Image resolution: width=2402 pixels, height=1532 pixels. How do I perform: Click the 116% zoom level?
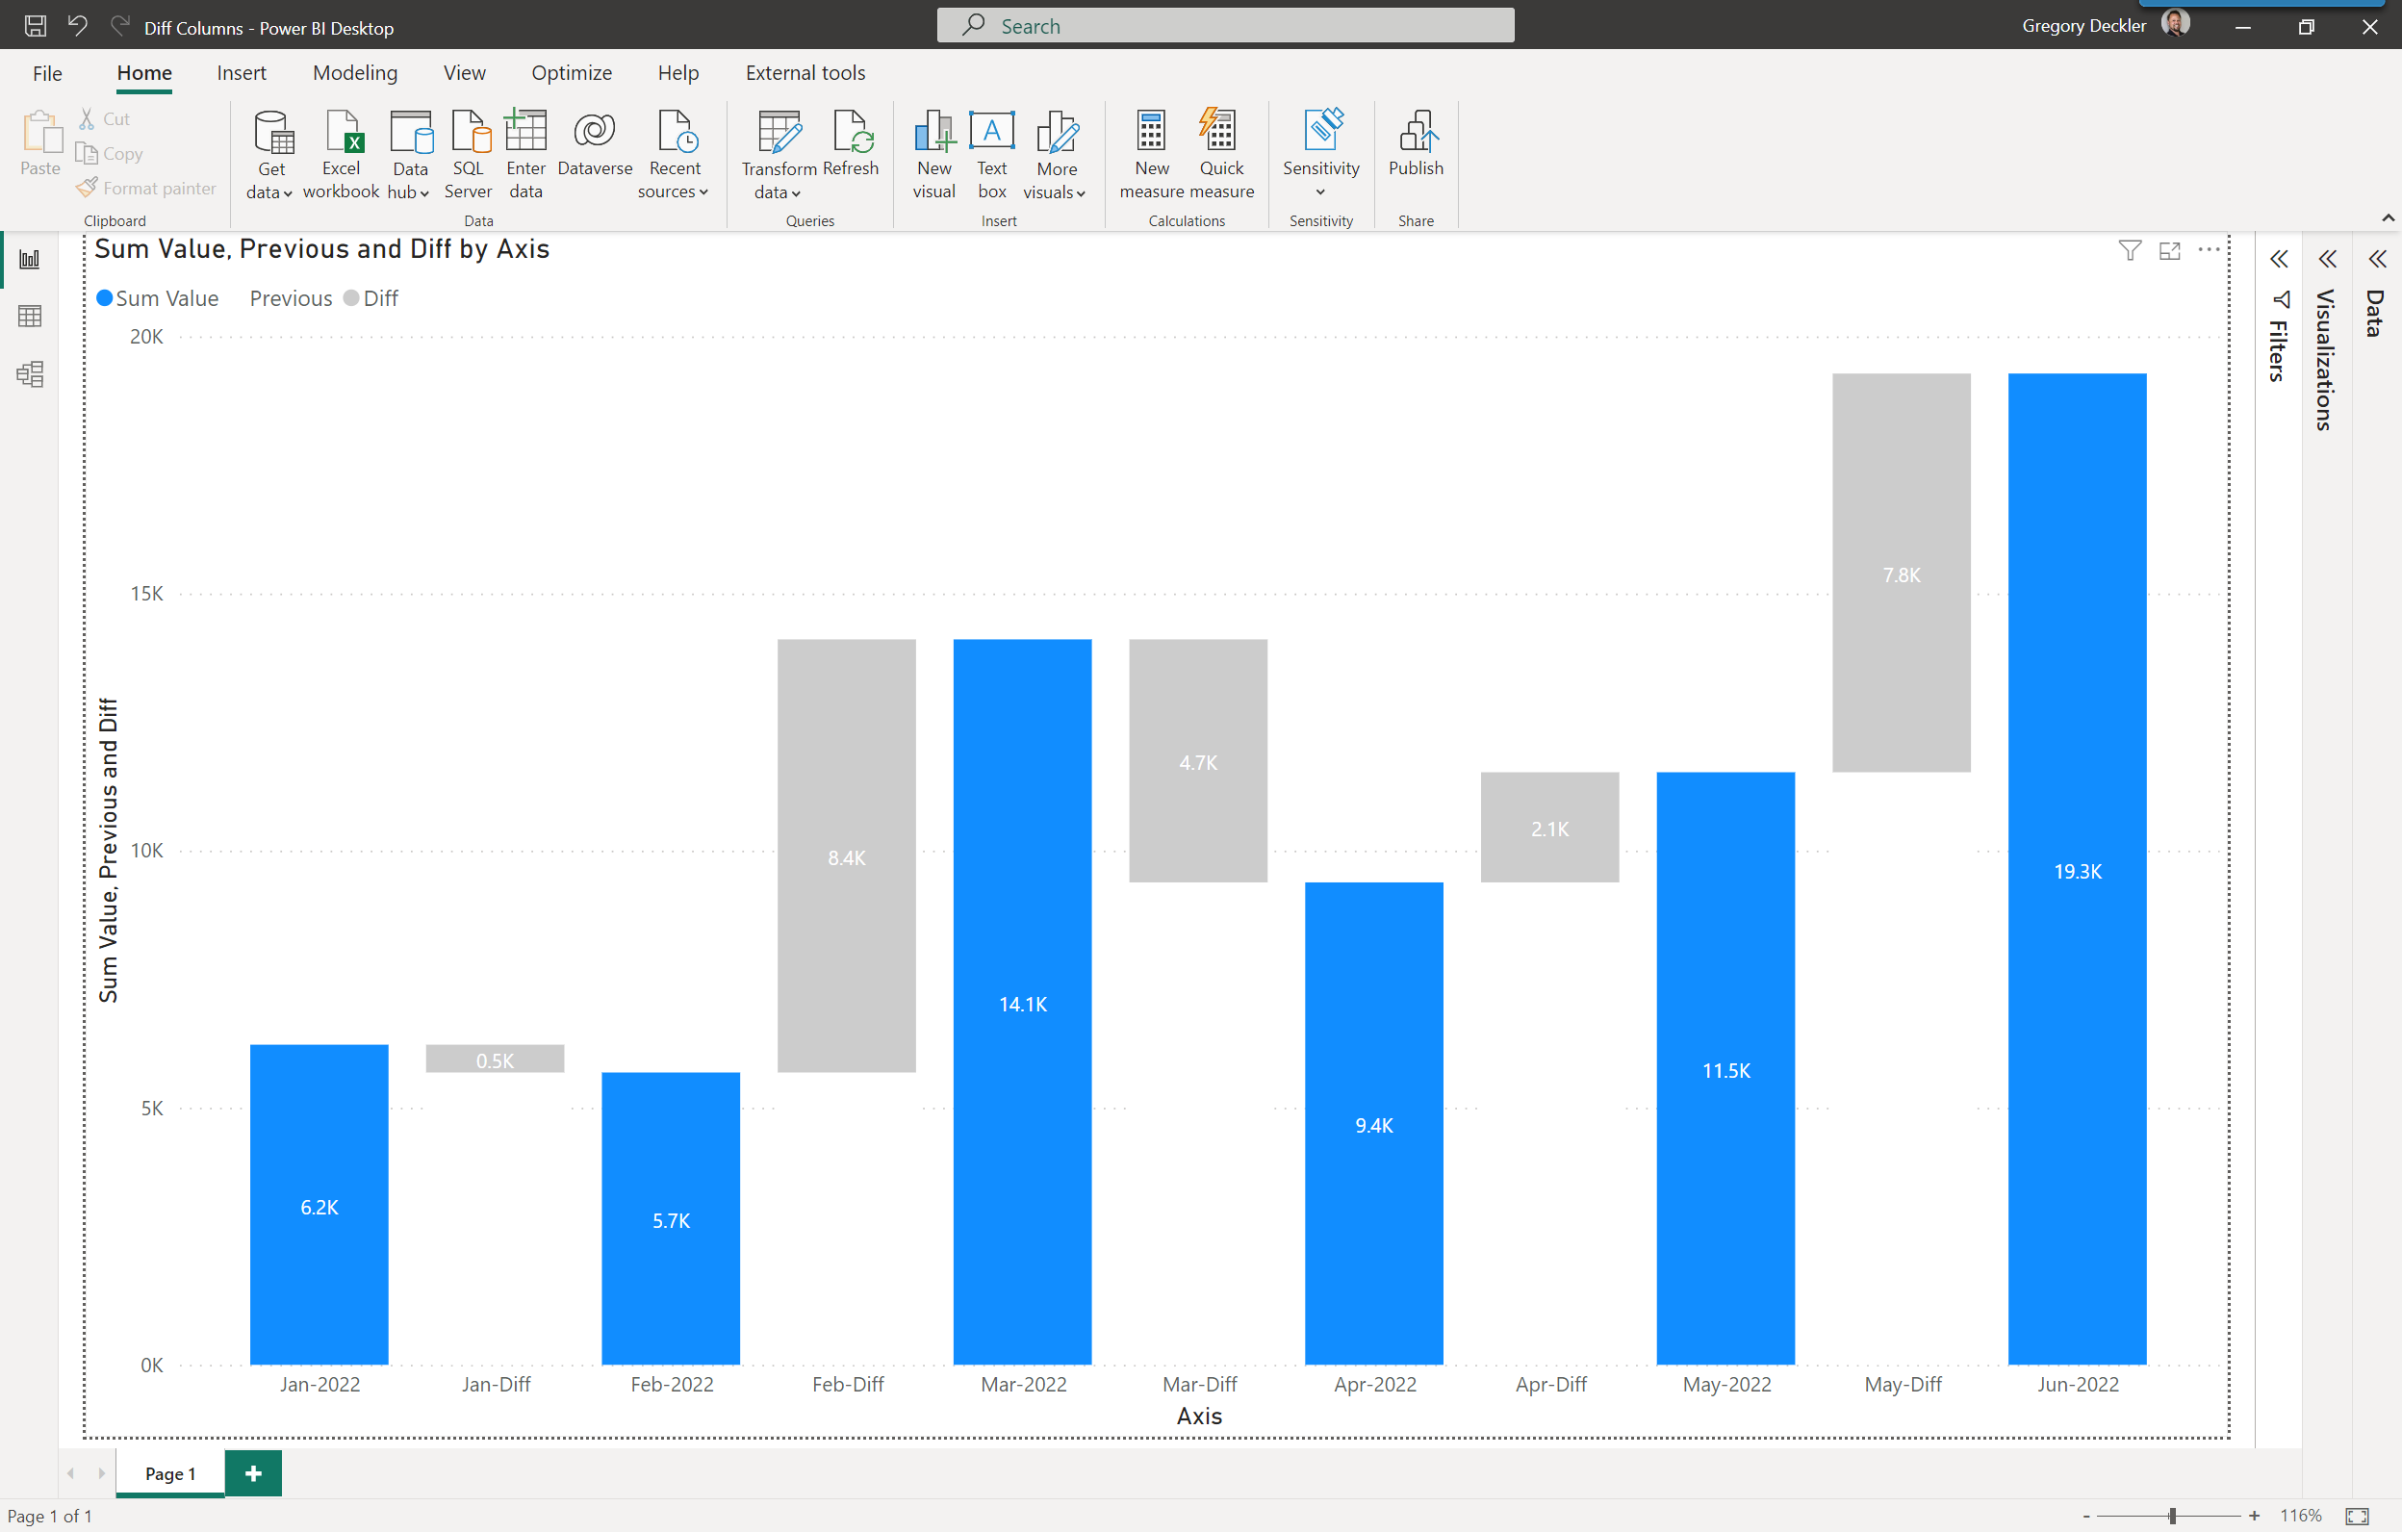coord(2300,1515)
